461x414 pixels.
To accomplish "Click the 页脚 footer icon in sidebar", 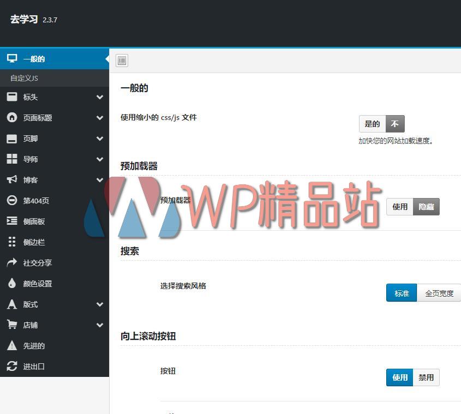I will pyautogui.click(x=12, y=138).
